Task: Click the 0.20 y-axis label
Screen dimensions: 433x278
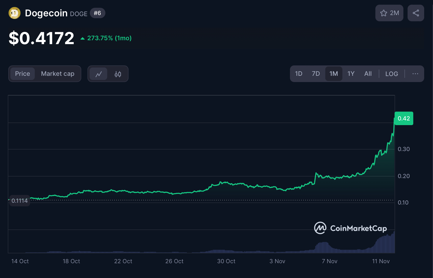Action: (404, 176)
